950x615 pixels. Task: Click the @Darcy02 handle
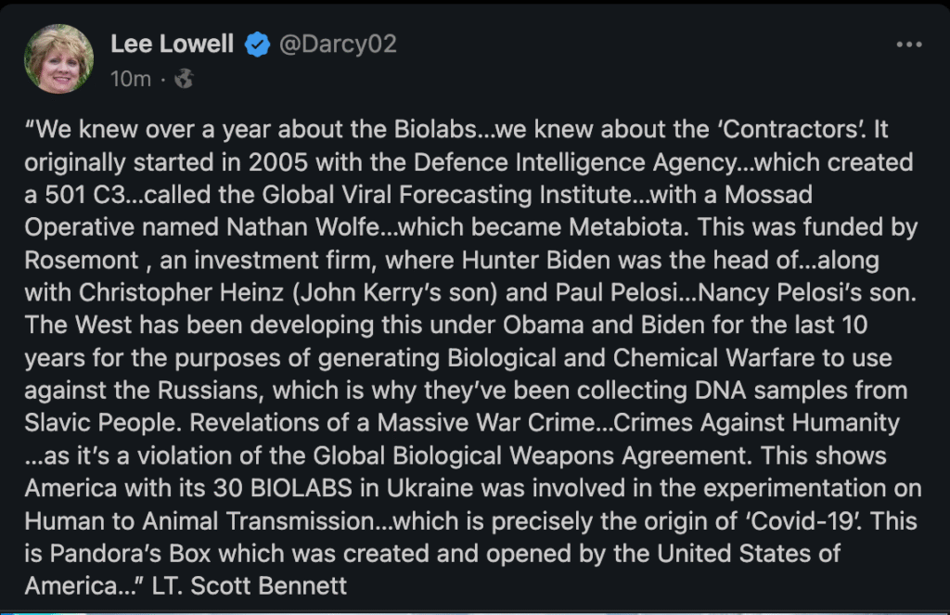point(338,45)
